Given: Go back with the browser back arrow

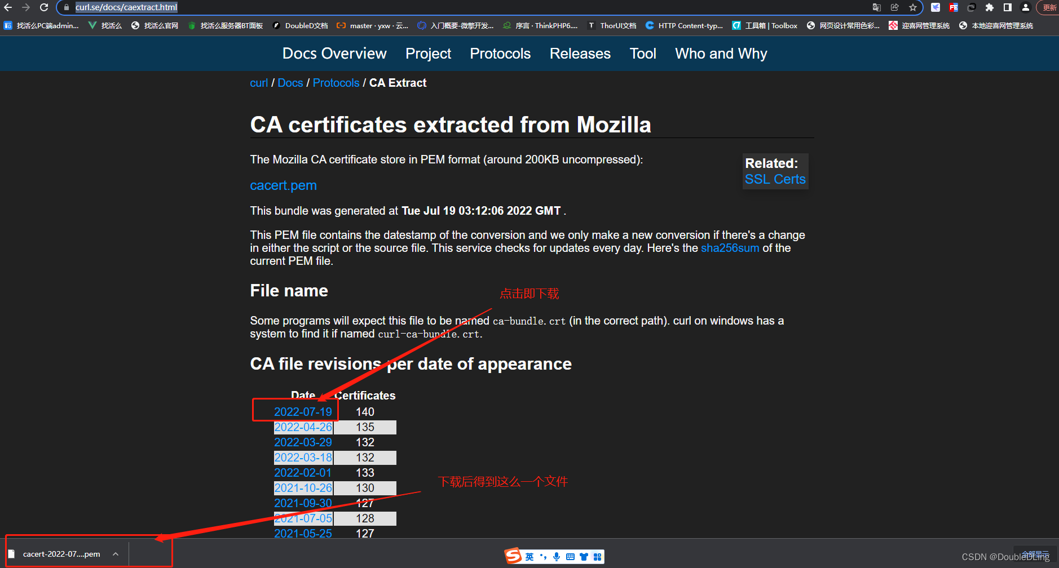Looking at the screenshot, I should click(x=8, y=7).
